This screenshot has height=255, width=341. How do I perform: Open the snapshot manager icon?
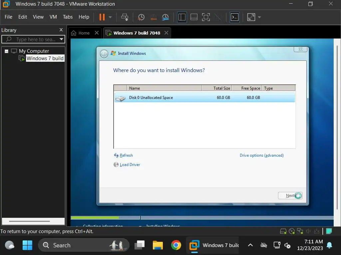point(166,17)
